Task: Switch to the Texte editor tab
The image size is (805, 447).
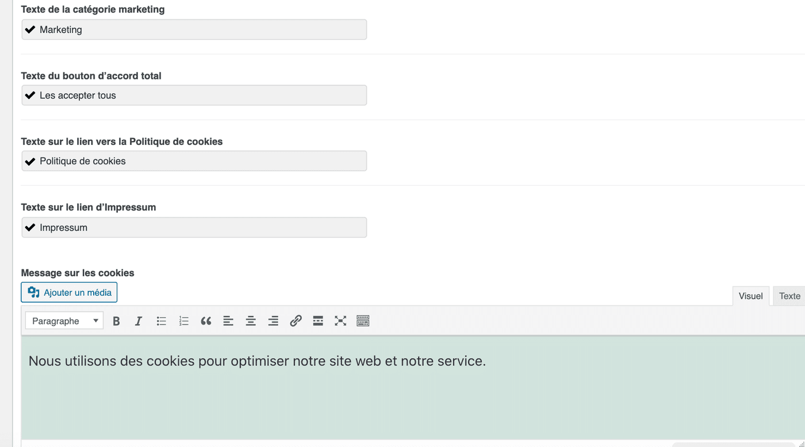Action: point(789,296)
